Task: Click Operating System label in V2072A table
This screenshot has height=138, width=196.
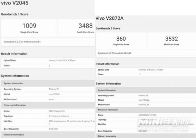Action: click(x=106, y=96)
